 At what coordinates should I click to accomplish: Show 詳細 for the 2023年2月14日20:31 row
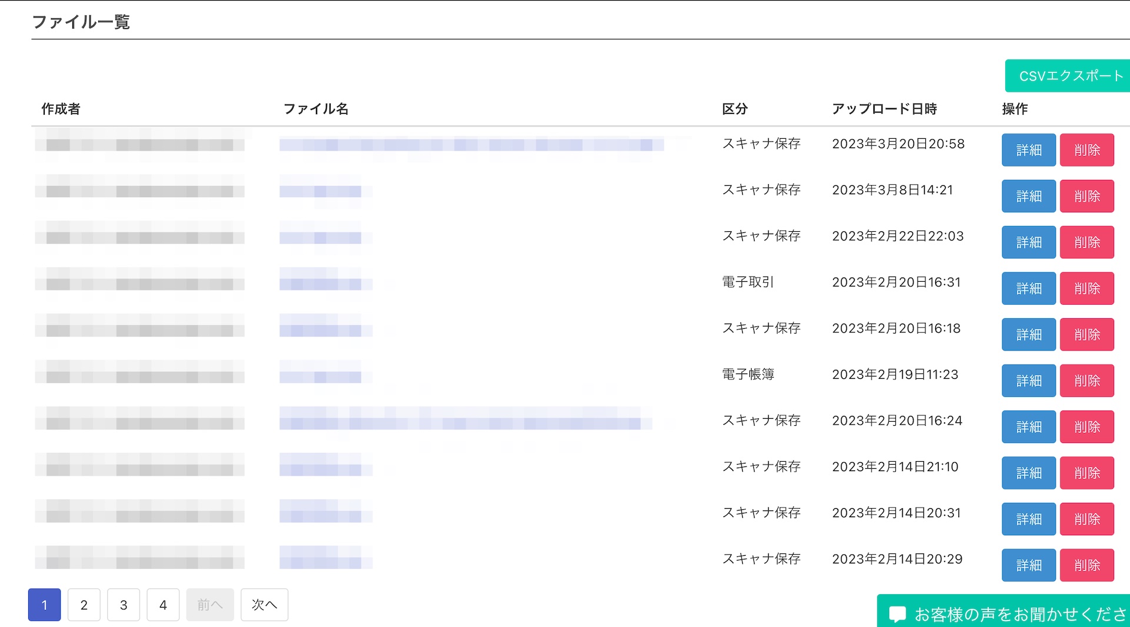coord(1029,519)
